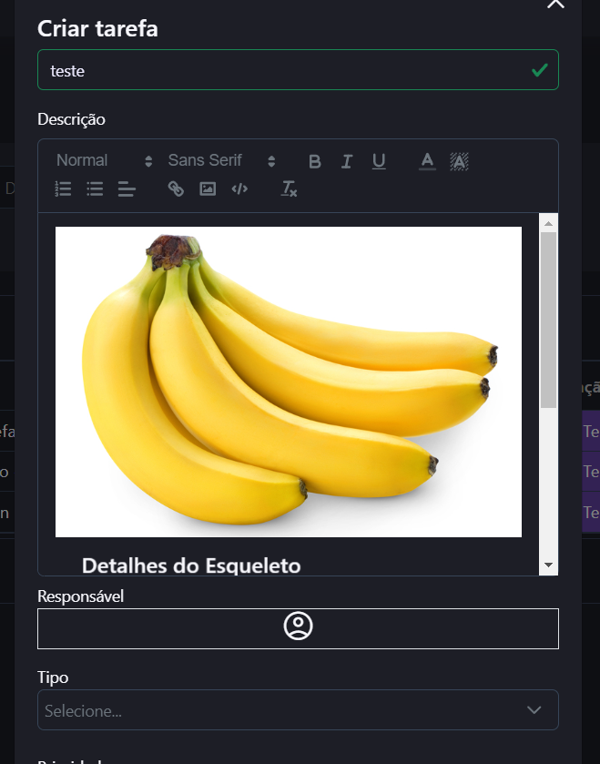Select a responsible user in Responsável field
Image resolution: width=600 pixels, height=764 pixels.
[x=298, y=628]
